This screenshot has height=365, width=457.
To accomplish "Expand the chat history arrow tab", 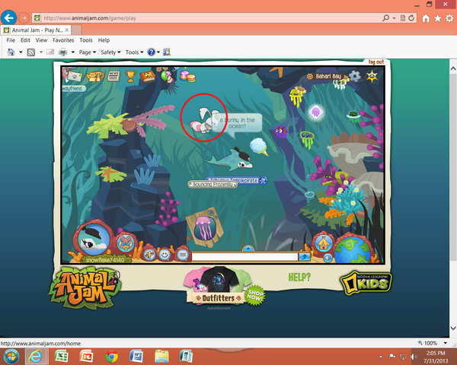I will click(x=248, y=249).
